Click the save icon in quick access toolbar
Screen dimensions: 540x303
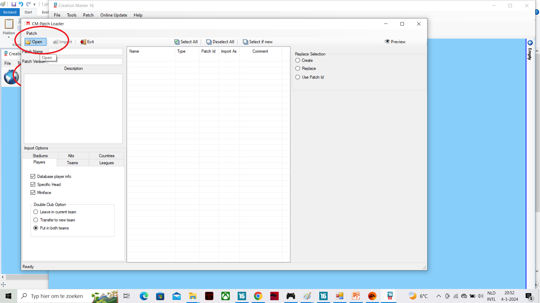(13, 4)
